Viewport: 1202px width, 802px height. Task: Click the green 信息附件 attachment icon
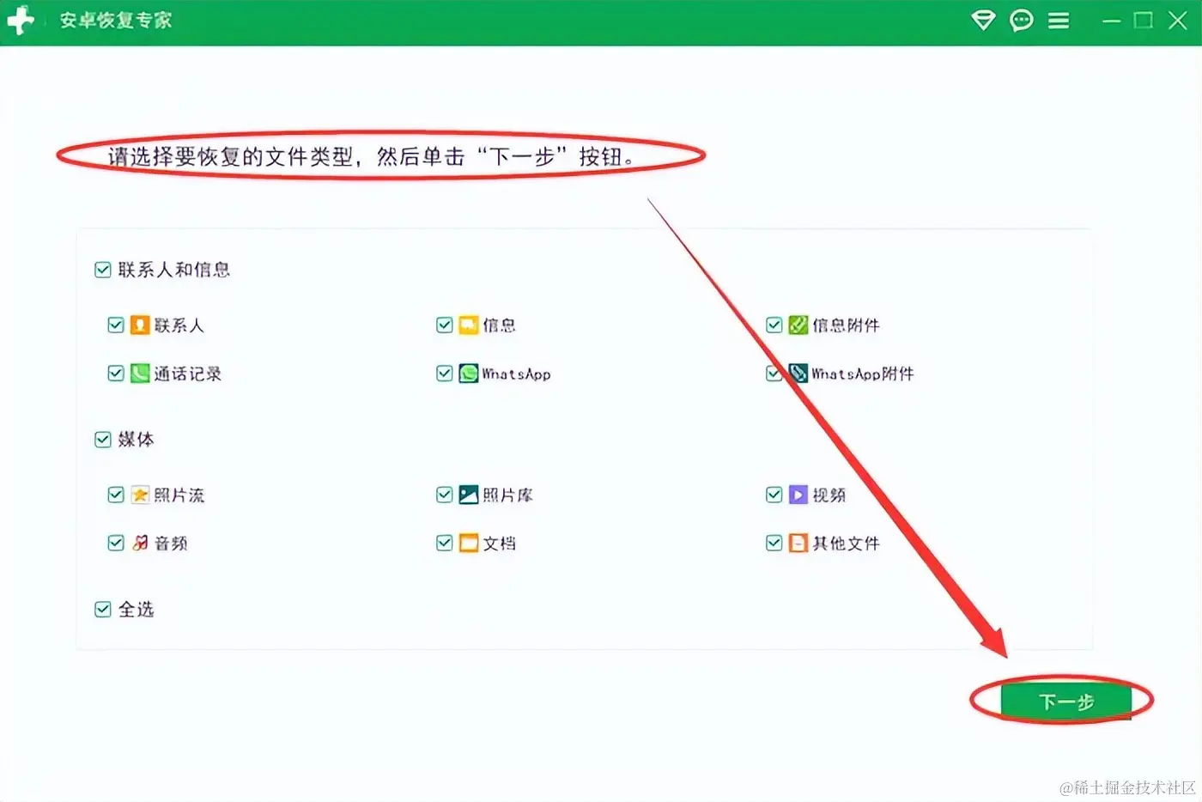coord(798,325)
